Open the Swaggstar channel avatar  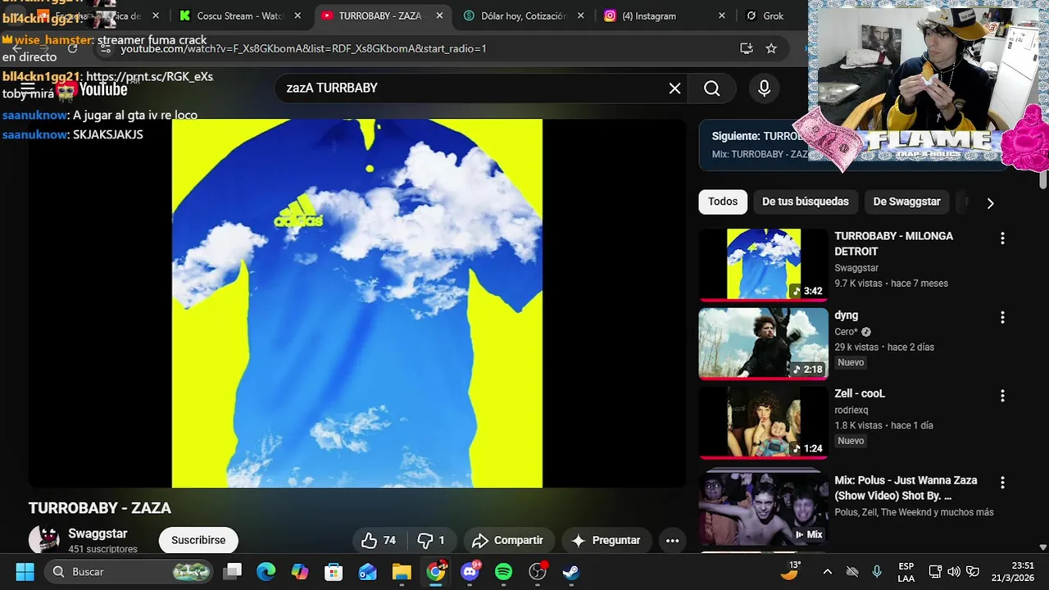[x=43, y=540]
